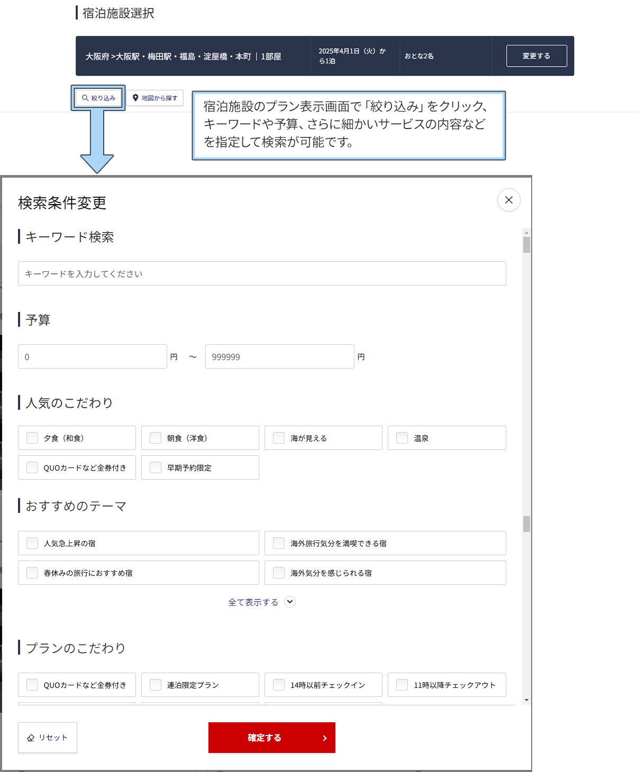Click the dialog scrollbar down arrow
This screenshot has width=638, height=772.
point(526,700)
